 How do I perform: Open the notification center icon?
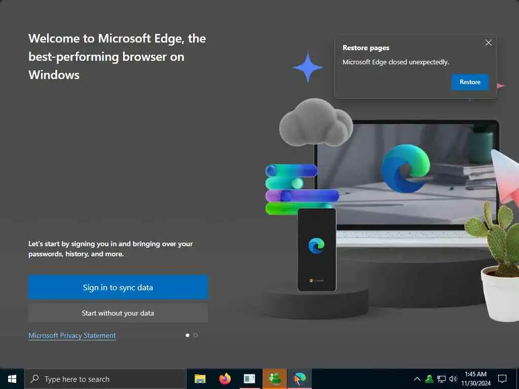(502, 379)
